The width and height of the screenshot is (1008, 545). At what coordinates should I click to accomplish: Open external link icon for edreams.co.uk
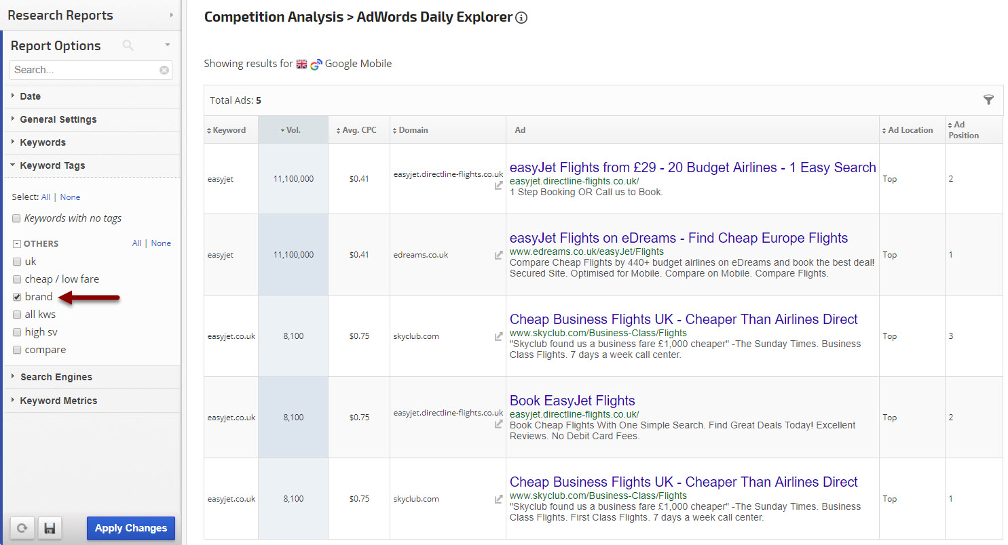(x=499, y=255)
